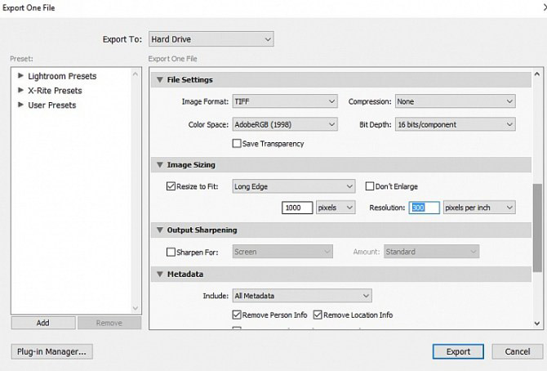Expand the User Presets folder
Image resolution: width=547 pixels, height=371 pixels.
click(20, 105)
